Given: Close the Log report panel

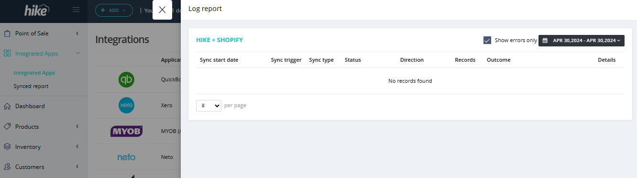Looking at the screenshot, I should point(162,10).
